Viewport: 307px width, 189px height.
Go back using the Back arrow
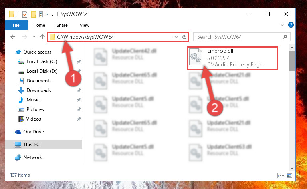point(13,37)
